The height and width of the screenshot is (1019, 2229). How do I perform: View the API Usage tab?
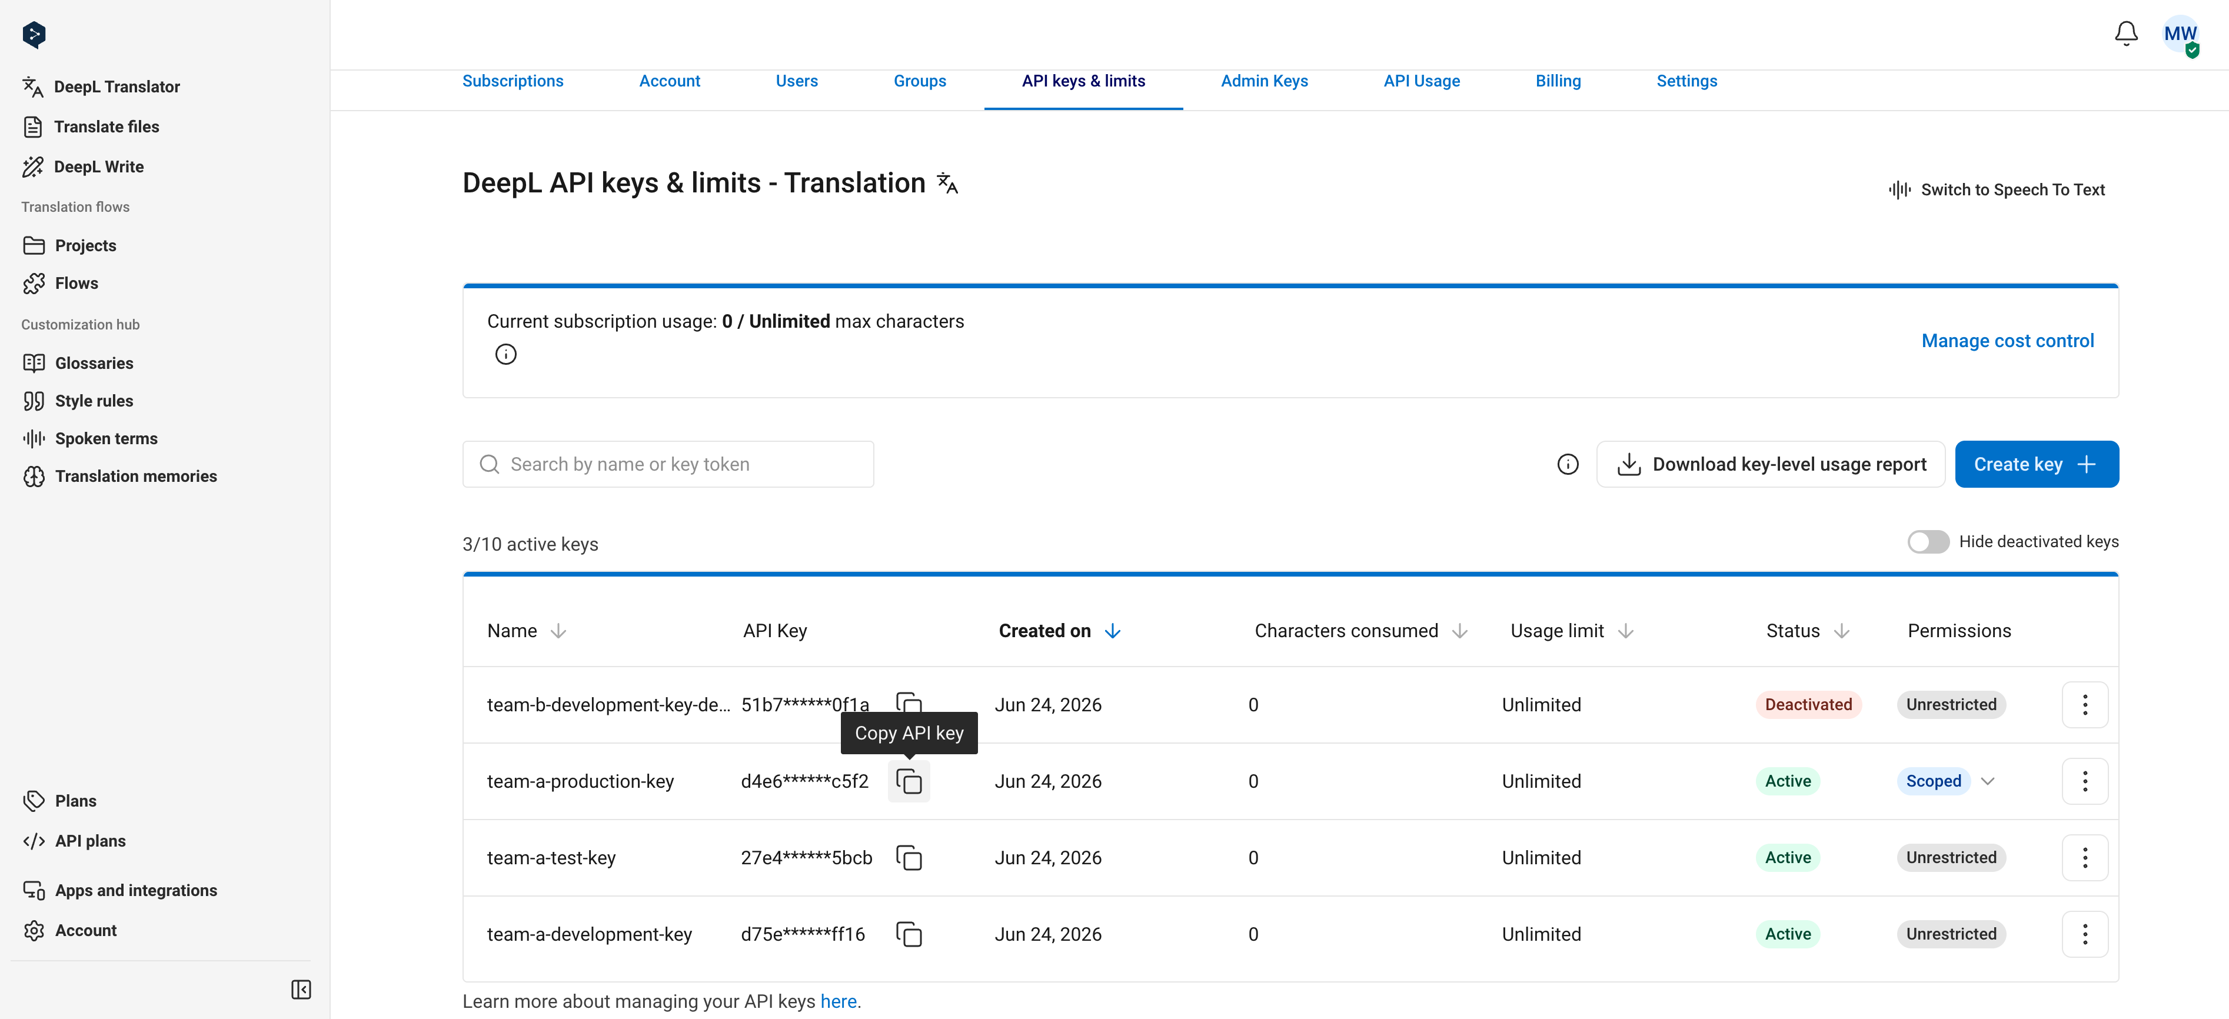[1422, 81]
